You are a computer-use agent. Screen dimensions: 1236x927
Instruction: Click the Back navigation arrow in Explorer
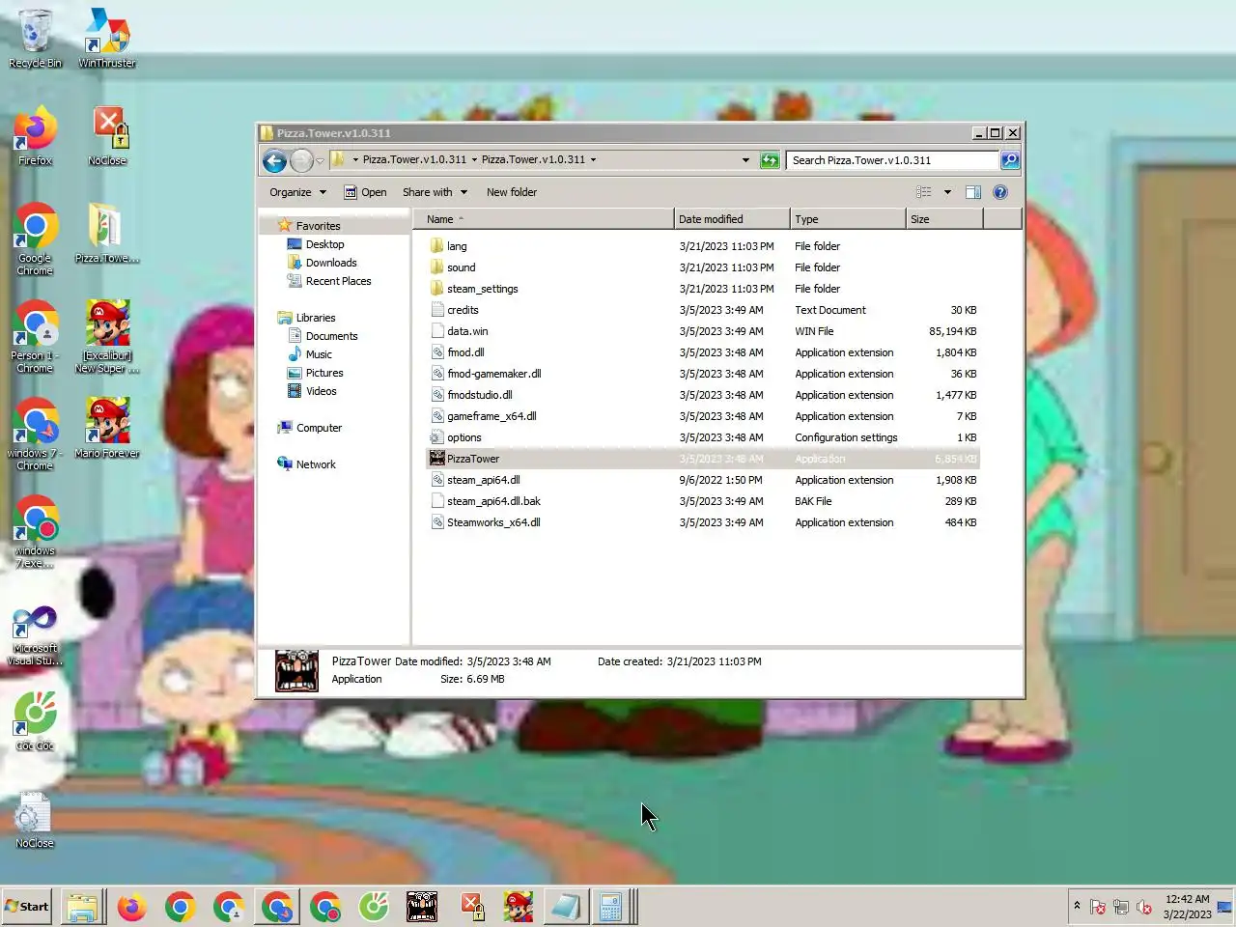click(x=274, y=161)
